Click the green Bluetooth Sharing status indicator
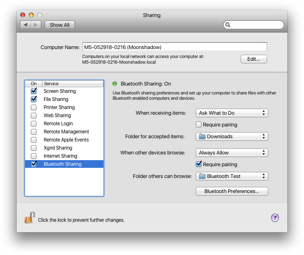The height and width of the screenshot is (255, 304). click(x=115, y=84)
